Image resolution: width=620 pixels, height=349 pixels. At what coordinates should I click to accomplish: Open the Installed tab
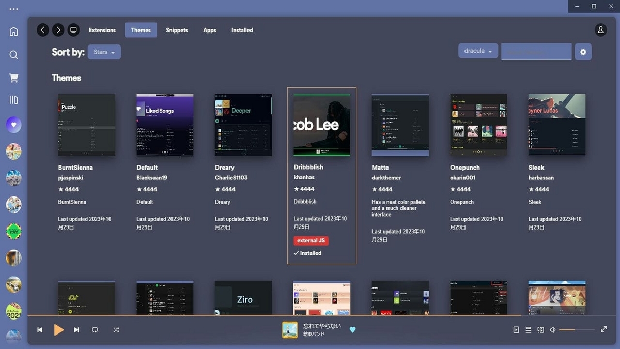coord(242,30)
